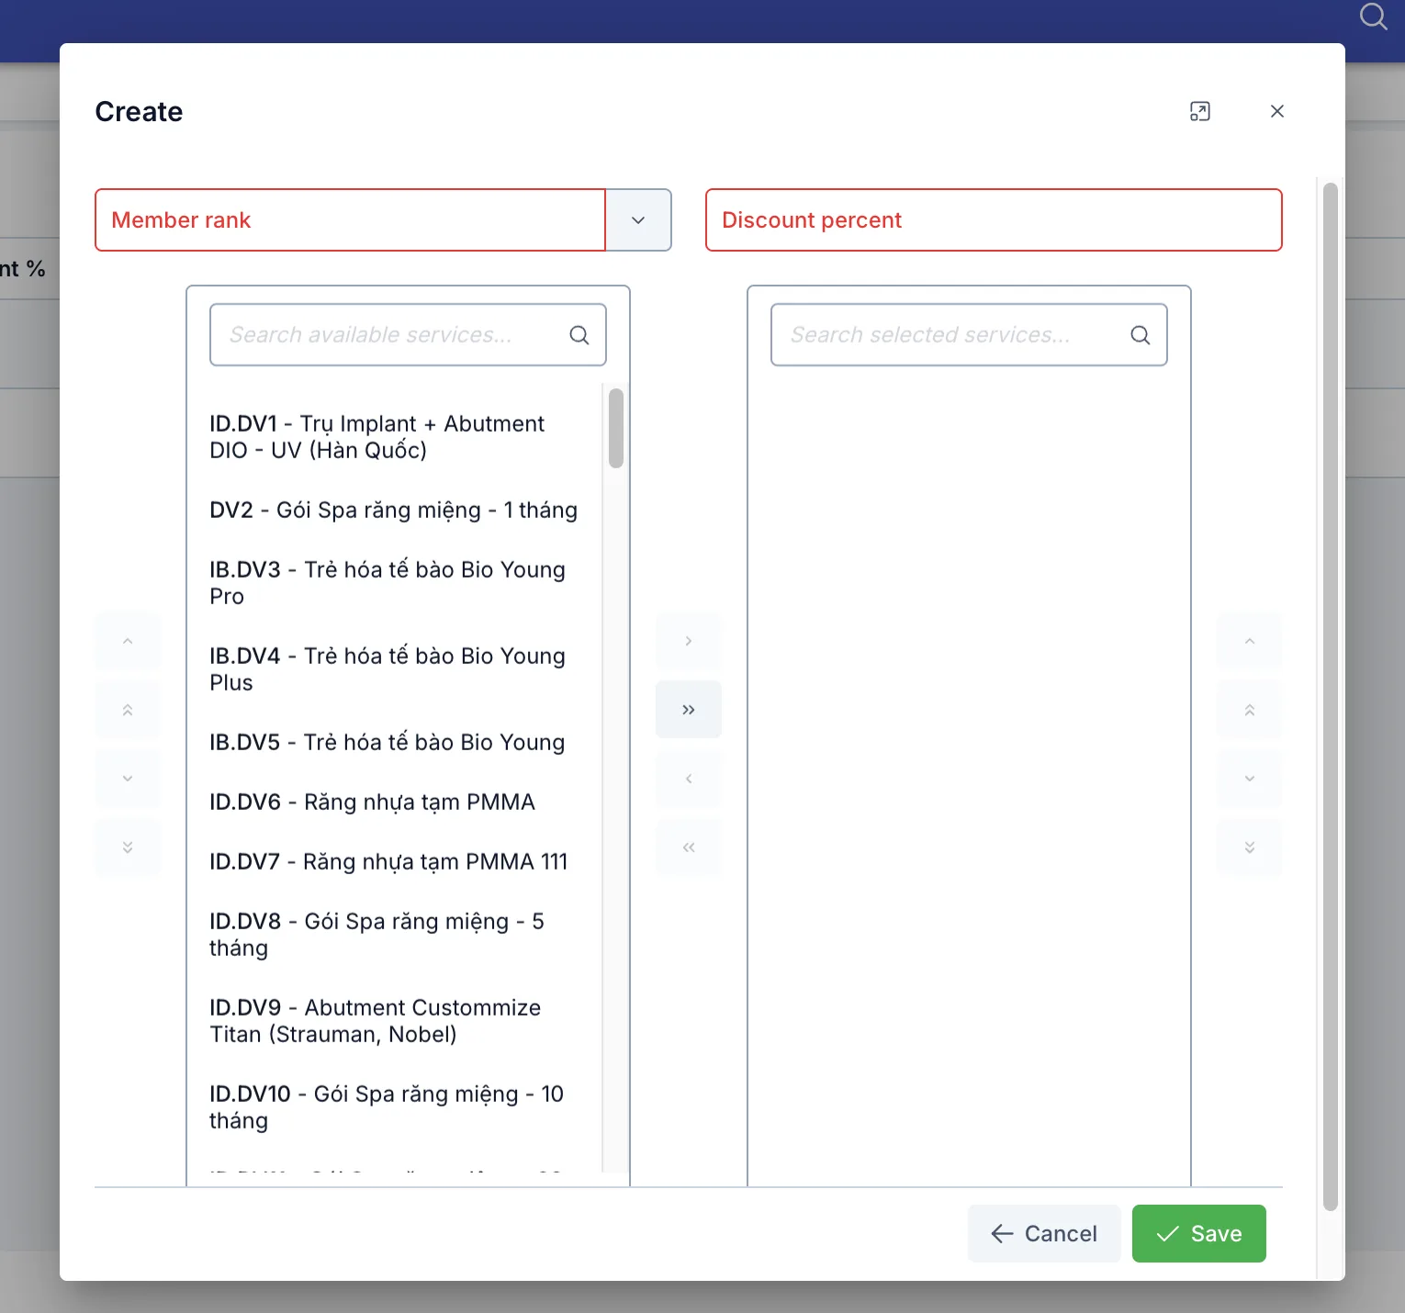Viewport: 1405px width, 1313px height.
Task: Click the available services list scrollbar
Action: coord(616,429)
